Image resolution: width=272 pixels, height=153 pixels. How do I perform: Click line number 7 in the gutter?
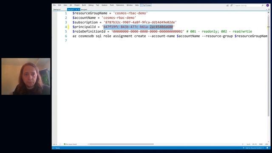[66, 41]
